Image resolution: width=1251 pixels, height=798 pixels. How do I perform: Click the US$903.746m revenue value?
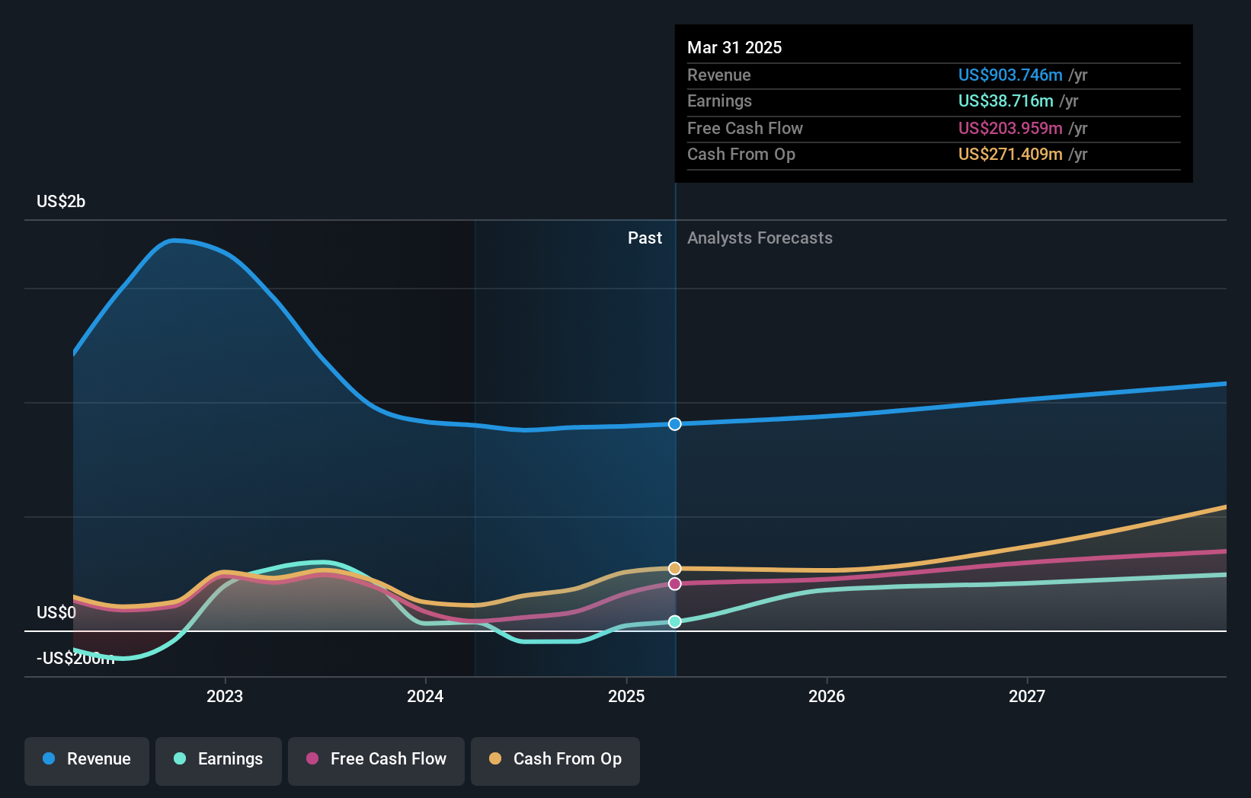pos(1010,75)
